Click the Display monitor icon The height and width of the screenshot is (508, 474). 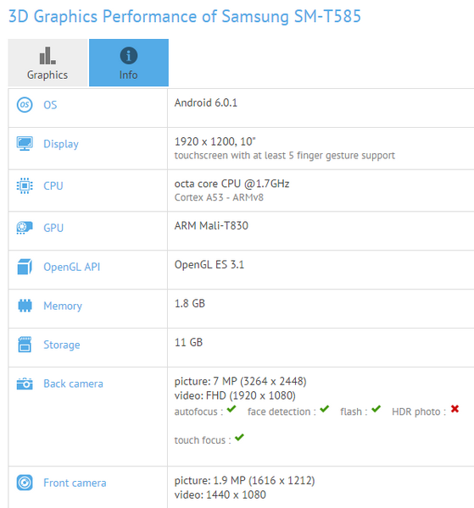25,144
